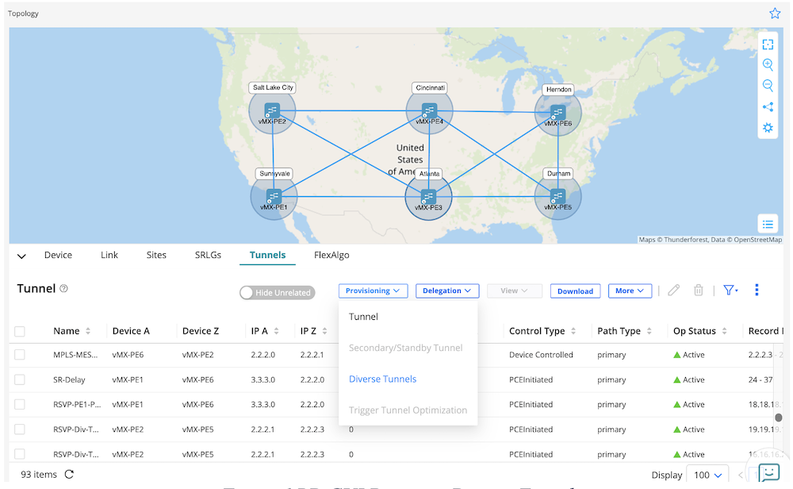Sort by Control Type column arrows
Image resolution: width=793 pixels, height=489 pixels.
[573, 331]
